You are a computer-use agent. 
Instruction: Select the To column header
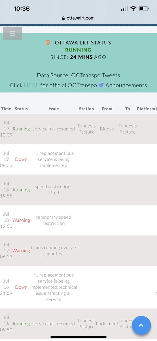(128, 109)
